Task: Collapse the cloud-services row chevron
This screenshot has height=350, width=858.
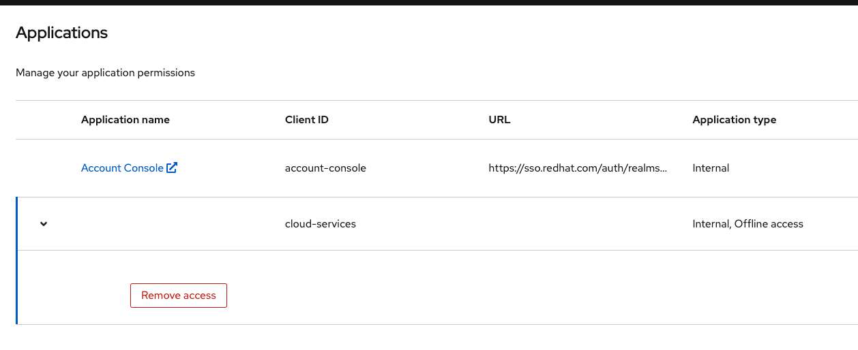Action: pos(44,224)
